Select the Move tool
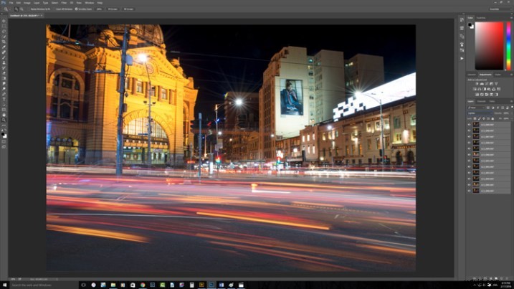This screenshot has height=289, width=514. coord(4,21)
